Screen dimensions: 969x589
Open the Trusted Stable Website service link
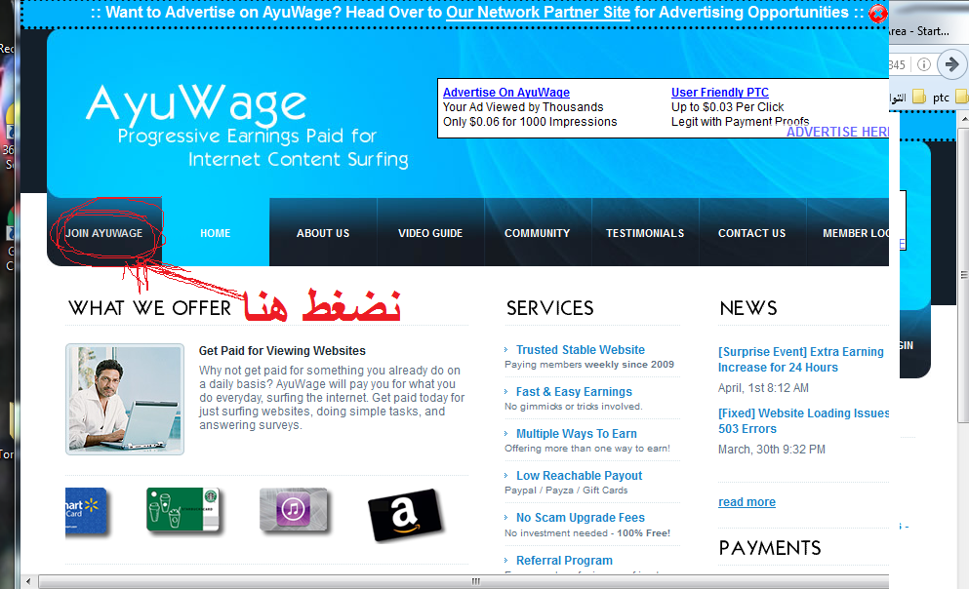tap(581, 349)
